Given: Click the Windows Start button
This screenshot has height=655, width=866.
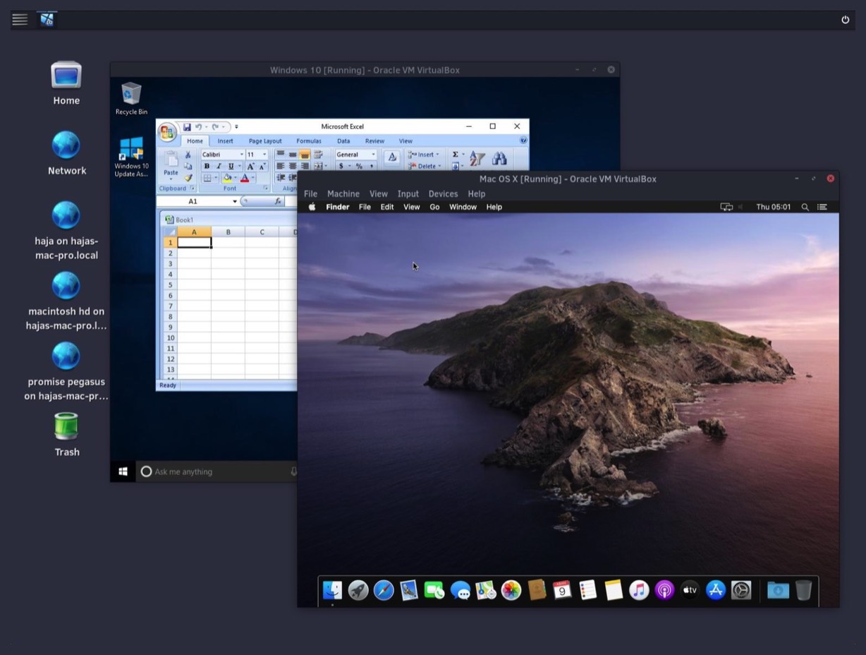Looking at the screenshot, I should (x=123, y=471).
